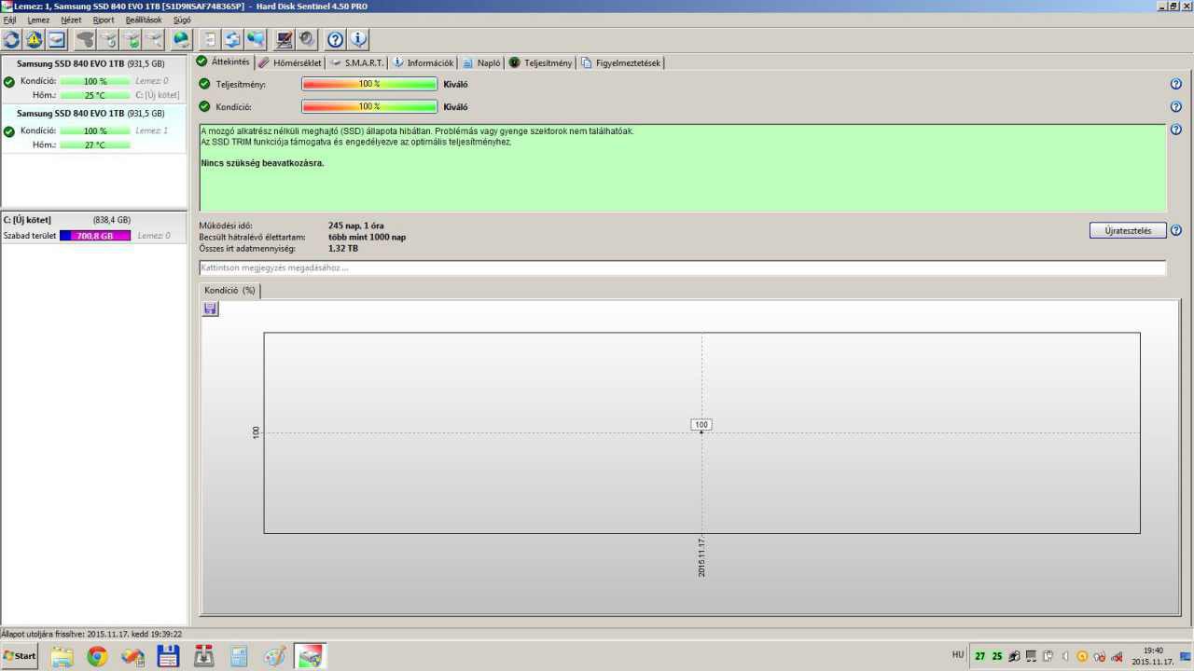Select second Samsung SSD 840 EVO (Lemez: 1)
The image size is (1194, 671).
[x=93, y=130]
